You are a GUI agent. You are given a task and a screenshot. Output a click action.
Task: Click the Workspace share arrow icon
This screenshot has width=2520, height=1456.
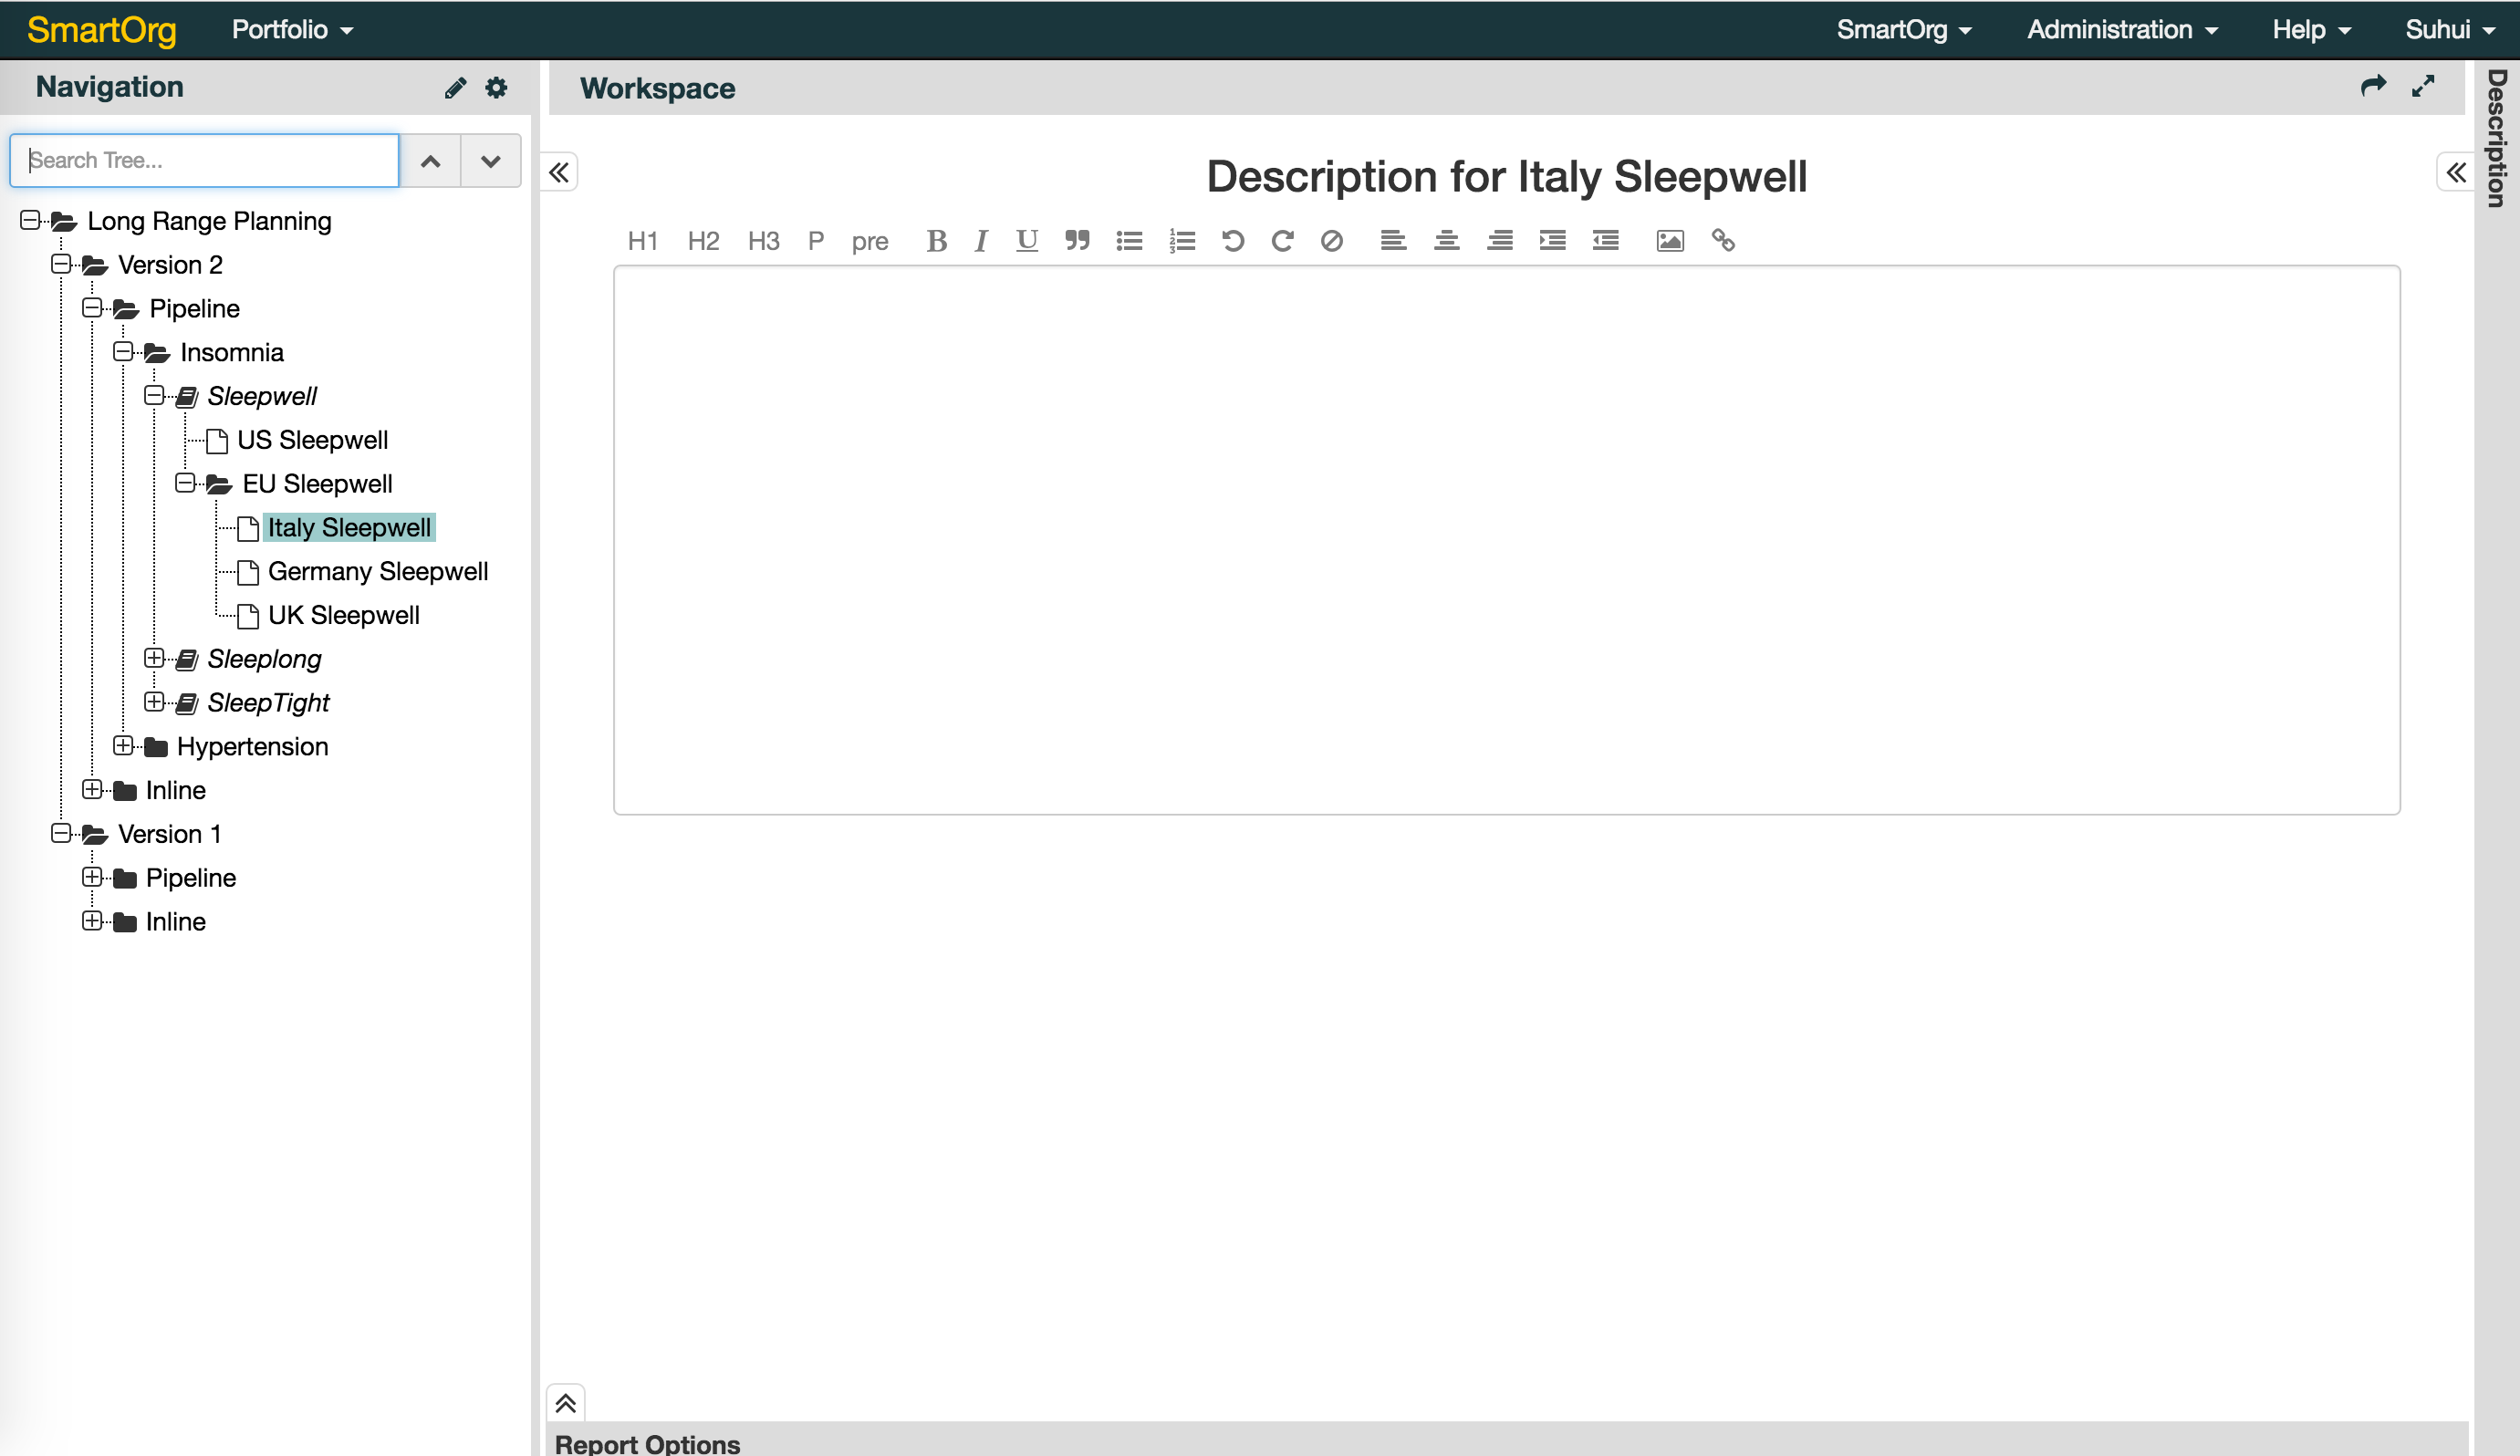click(x=2373, y=87)
